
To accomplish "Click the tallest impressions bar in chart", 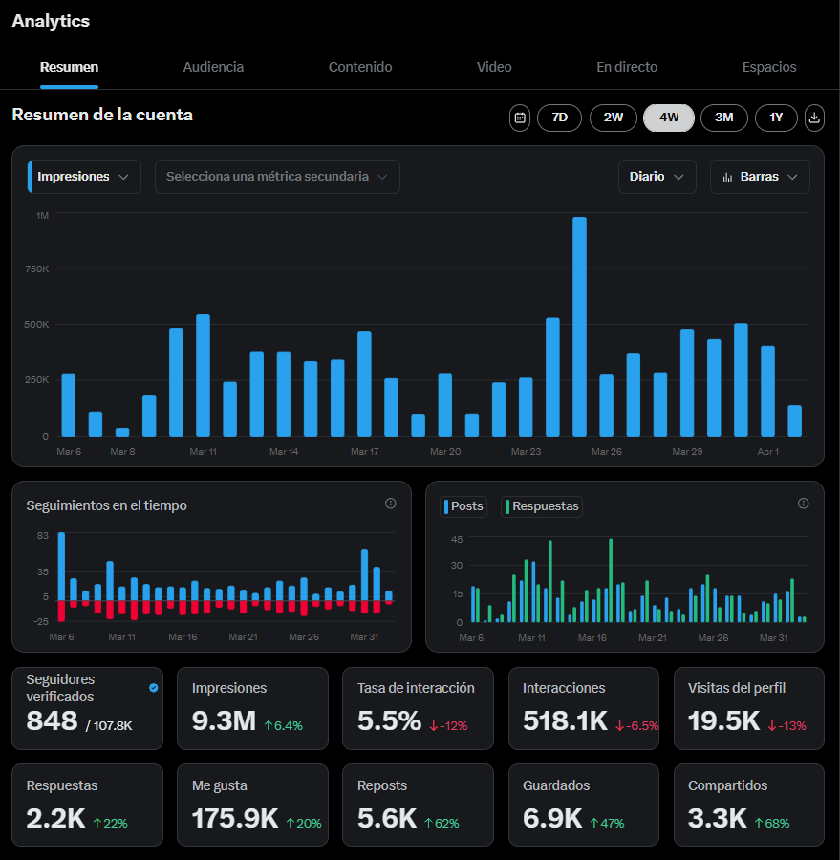I will [579, 325].
